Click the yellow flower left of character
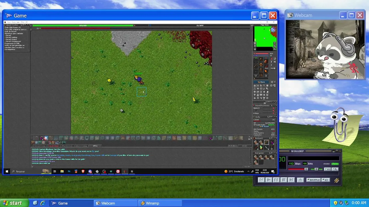This screenshot has width=369, height=207. pyautogui.click(x=109, y=81)
